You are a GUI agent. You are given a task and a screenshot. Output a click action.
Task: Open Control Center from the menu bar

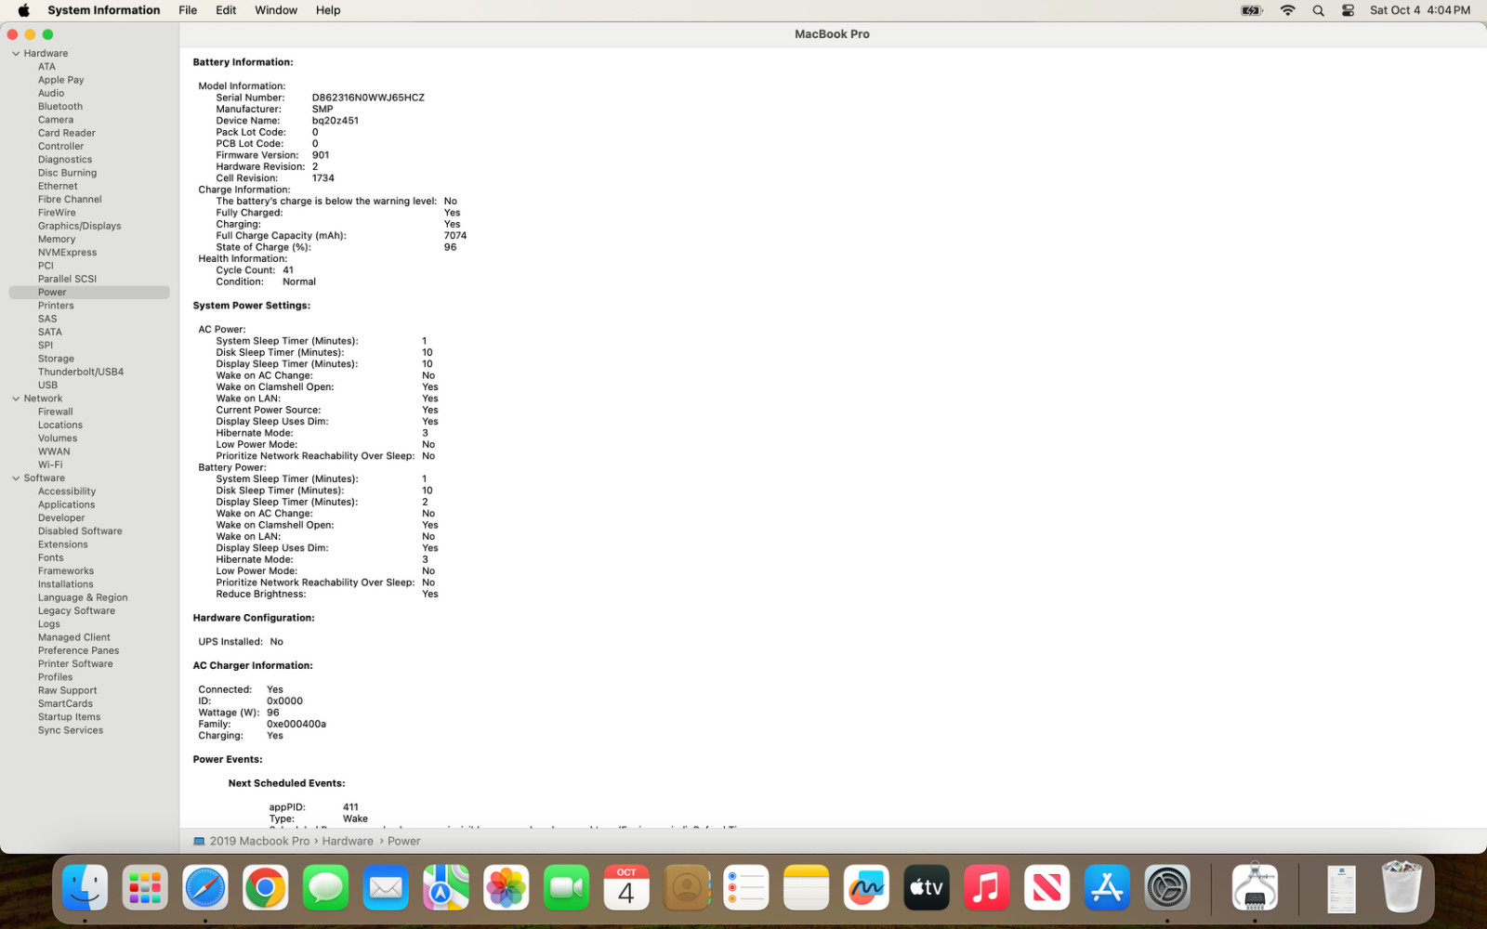coord(1348,10)
